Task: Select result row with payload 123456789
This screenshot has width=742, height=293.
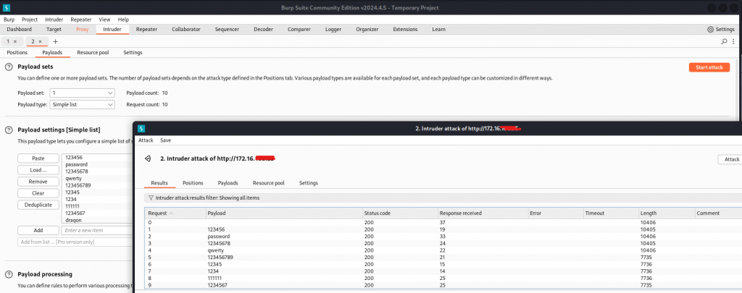Action: point(443,257)
